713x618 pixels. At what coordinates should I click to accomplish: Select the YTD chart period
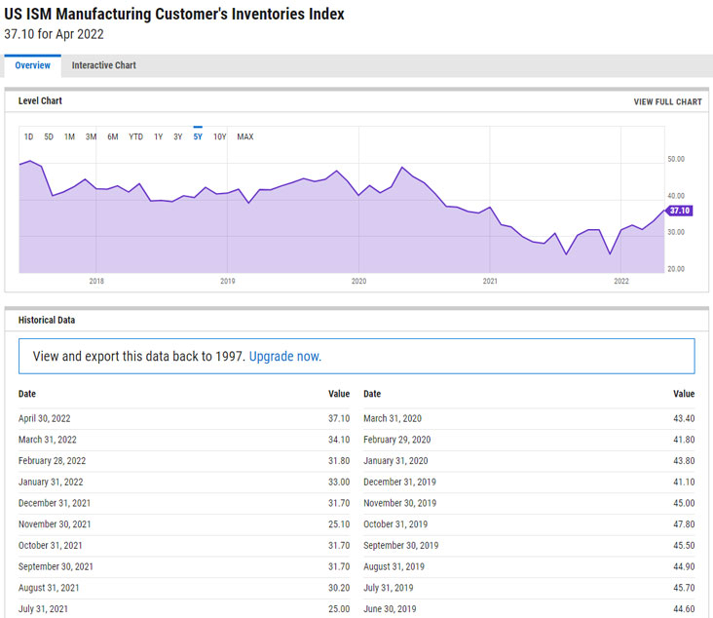click(x=135, y=136)
